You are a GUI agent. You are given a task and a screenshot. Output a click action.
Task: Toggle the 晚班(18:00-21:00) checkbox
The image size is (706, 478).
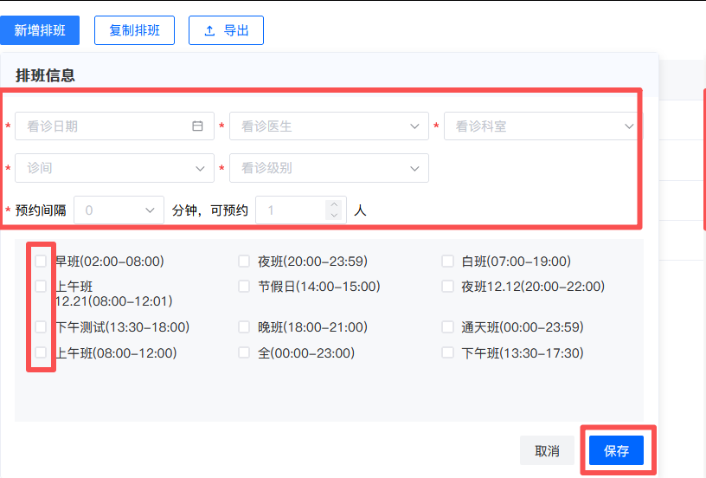(x=244, y=327)
